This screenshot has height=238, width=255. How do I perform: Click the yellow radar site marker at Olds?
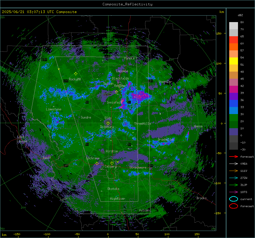108,123
